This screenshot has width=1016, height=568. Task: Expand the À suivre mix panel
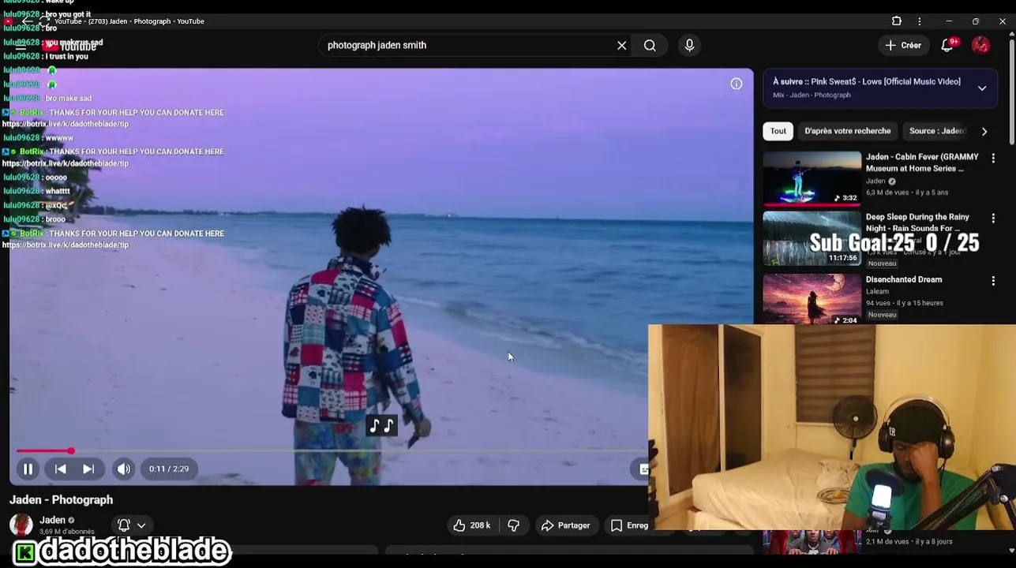pos(982,88)
